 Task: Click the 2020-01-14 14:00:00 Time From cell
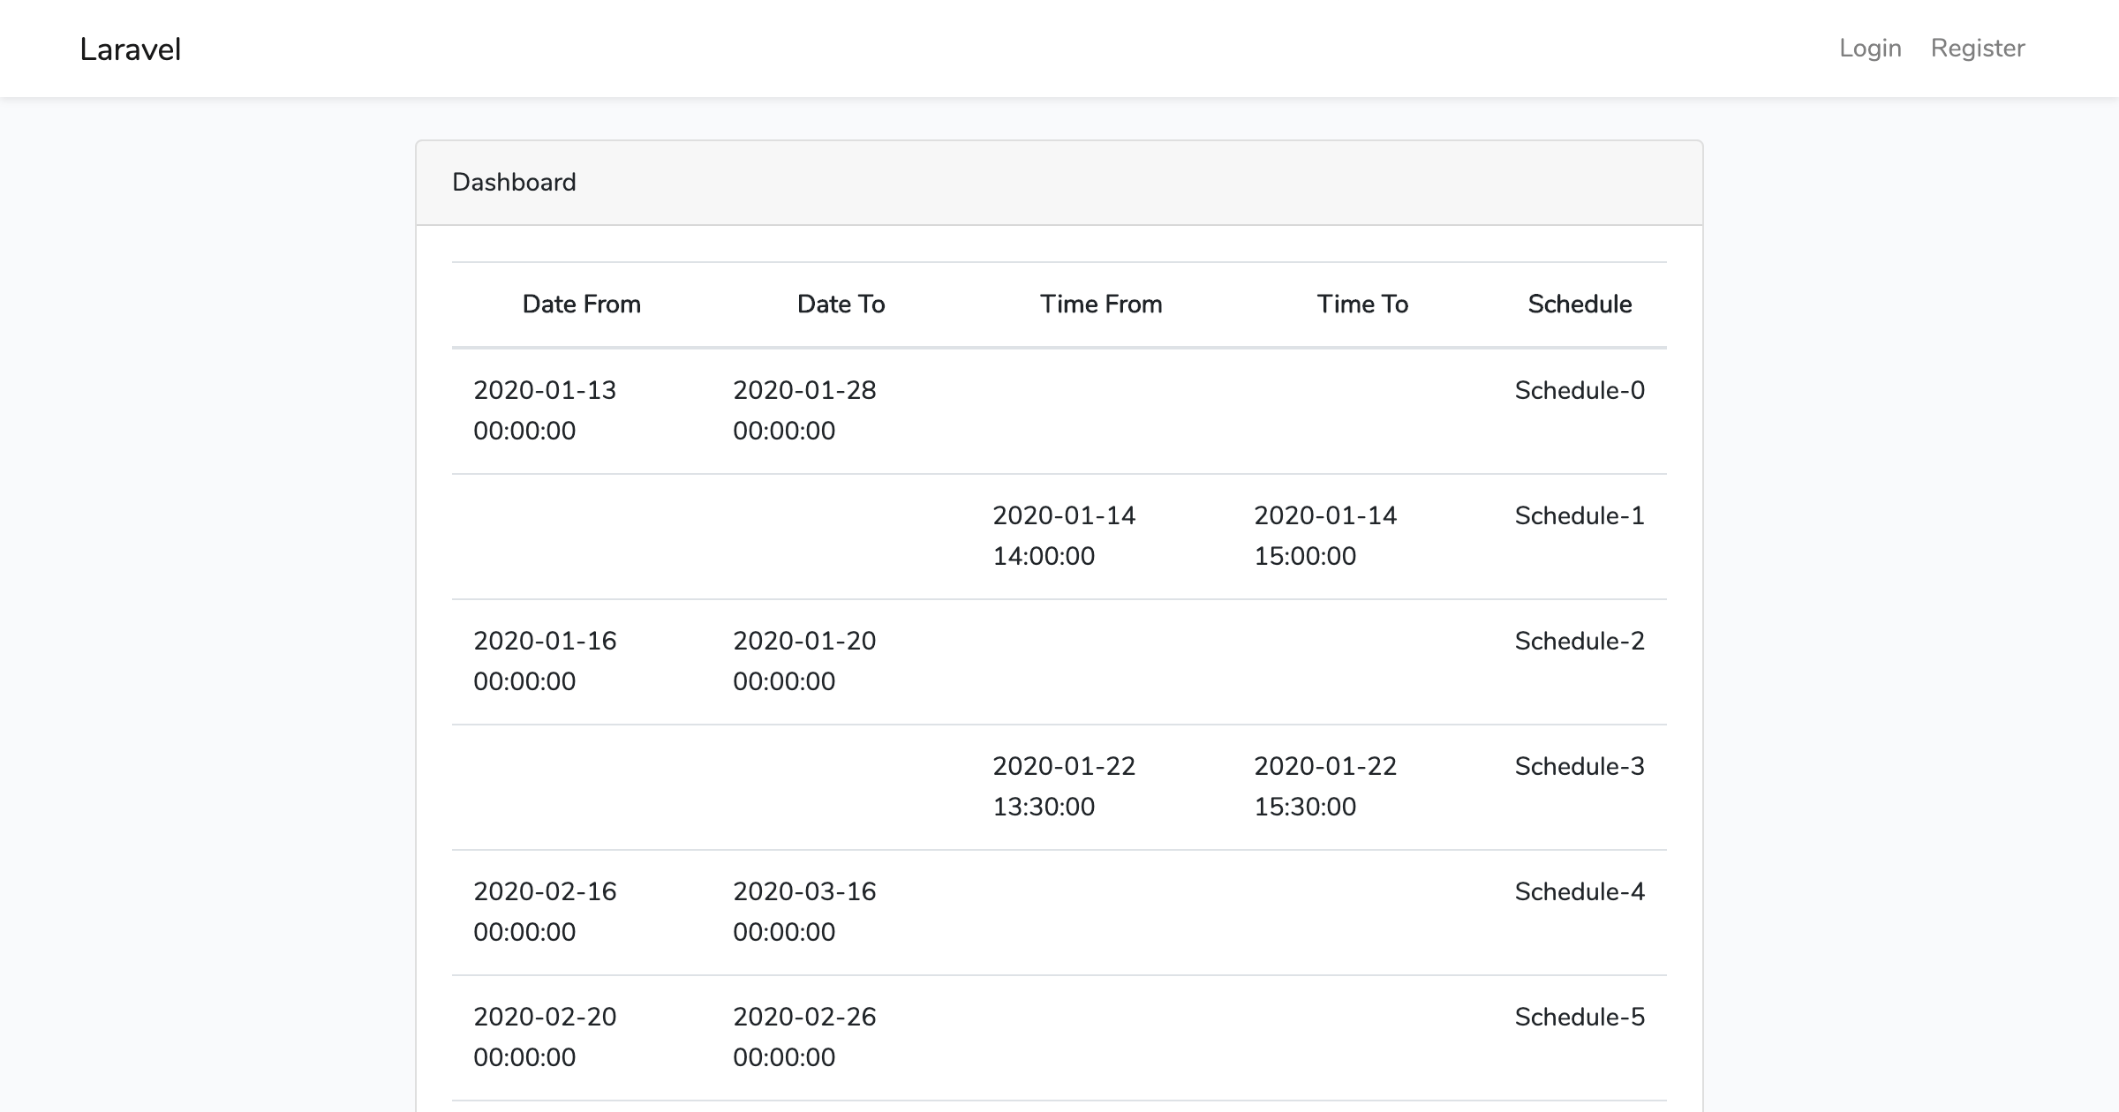click(x=1064, y=536)
